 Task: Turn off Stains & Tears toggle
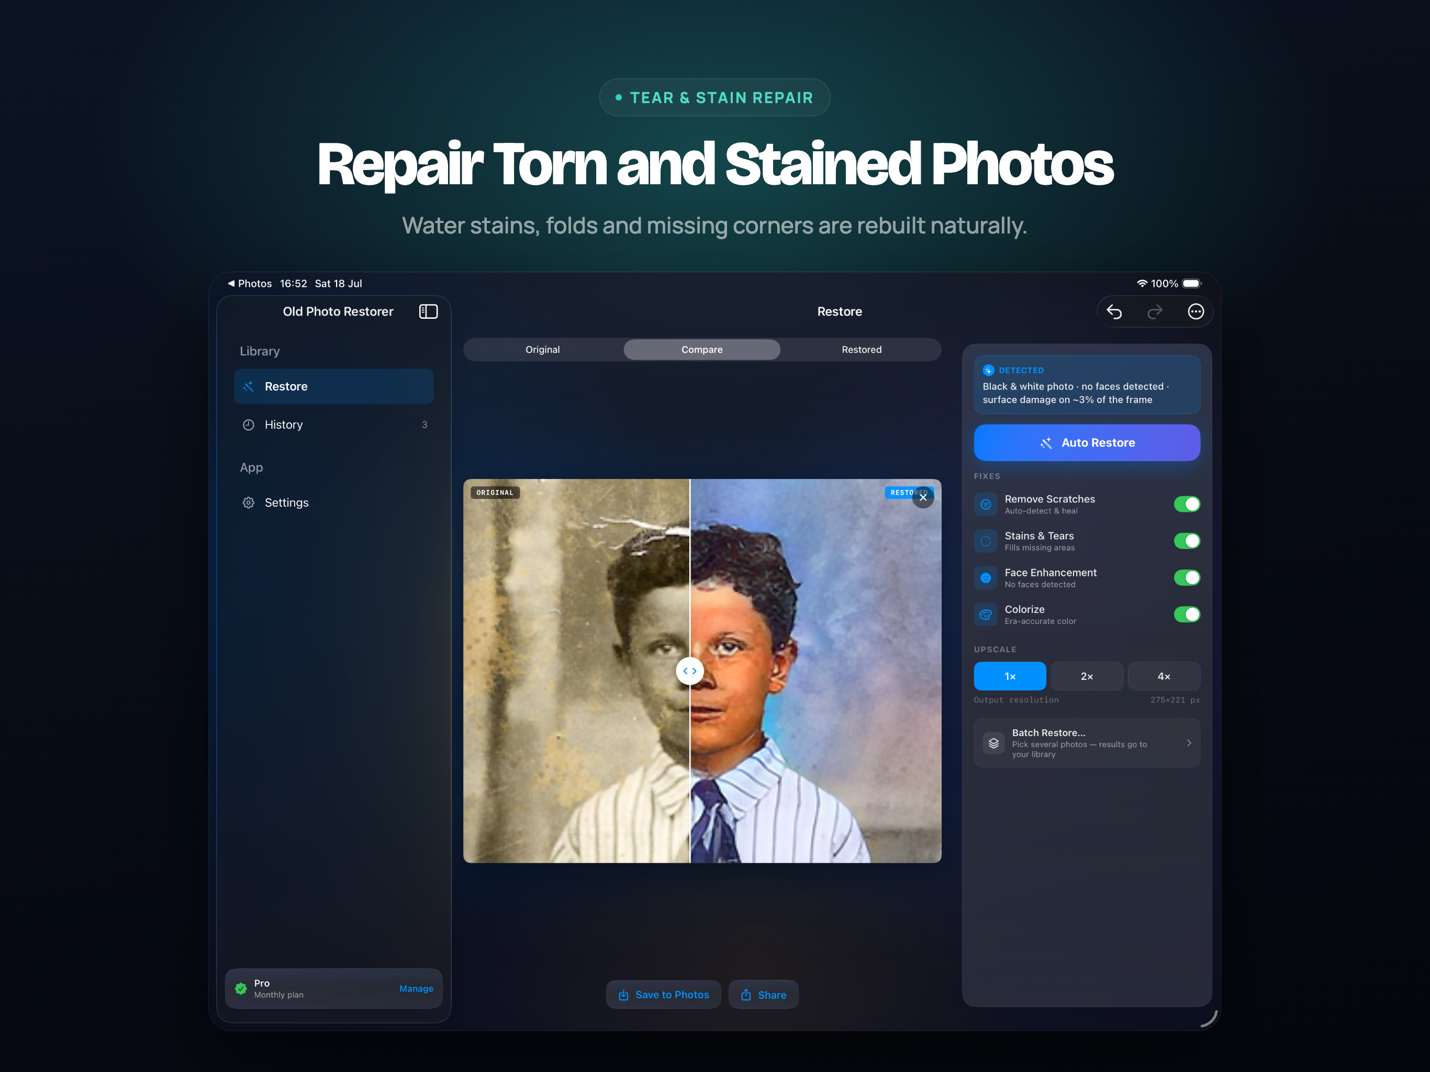click(1186, 541)
